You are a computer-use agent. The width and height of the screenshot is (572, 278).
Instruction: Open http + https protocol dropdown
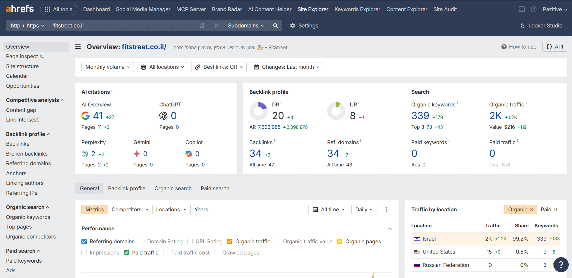click(27, 26)
